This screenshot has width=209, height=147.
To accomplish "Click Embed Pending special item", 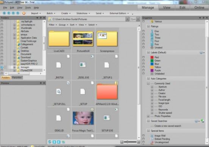I will [162, 139].
